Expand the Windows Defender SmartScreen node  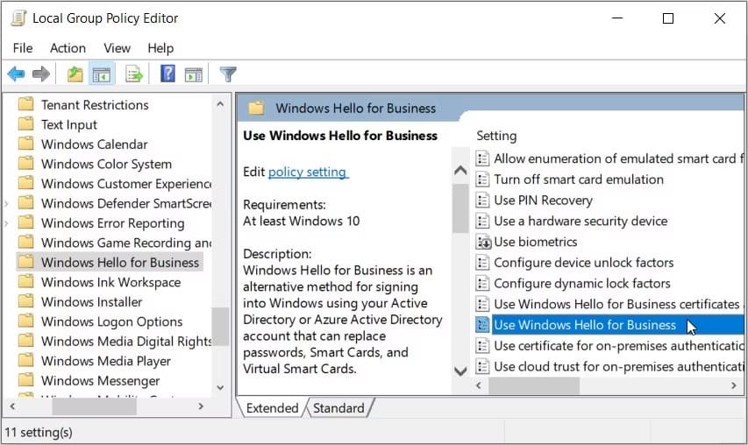7,203
